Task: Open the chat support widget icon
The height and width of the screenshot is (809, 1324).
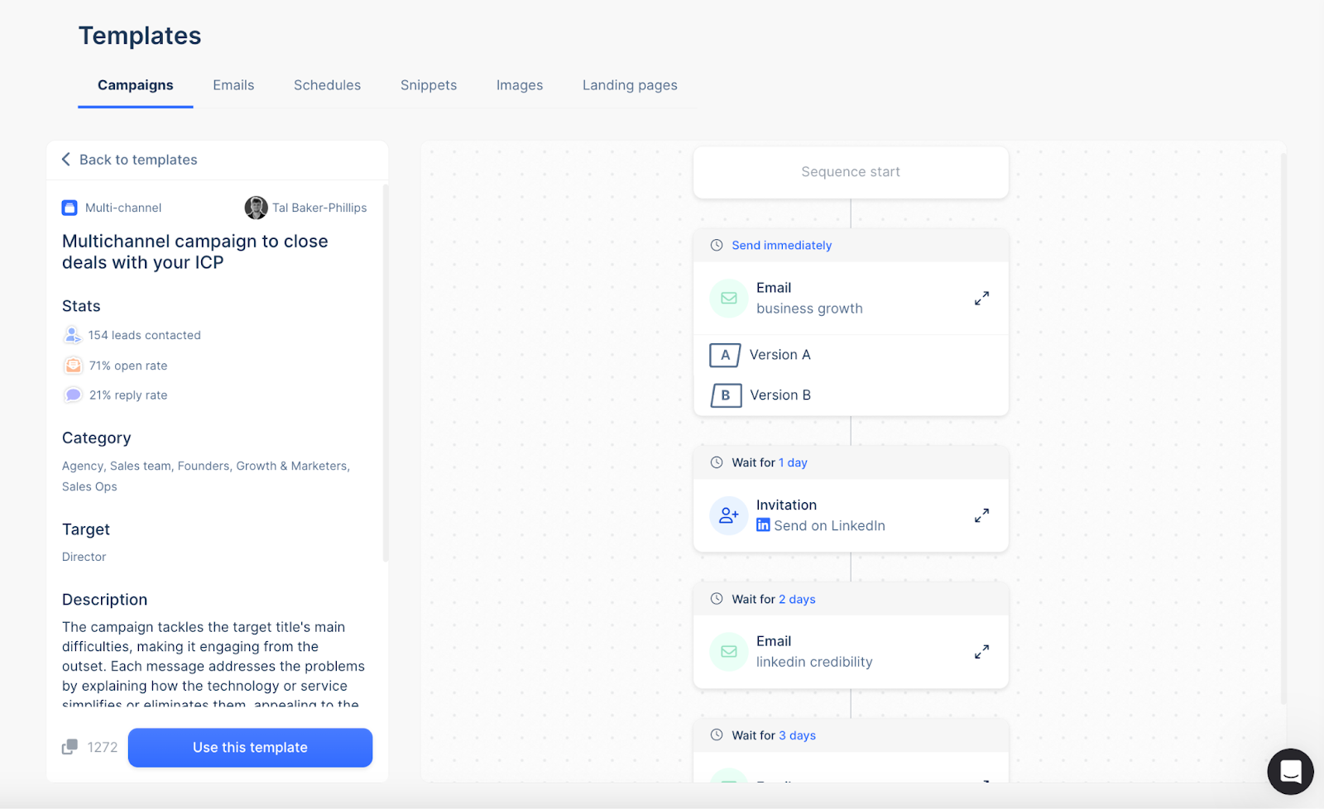Action: coord(1290,771)
